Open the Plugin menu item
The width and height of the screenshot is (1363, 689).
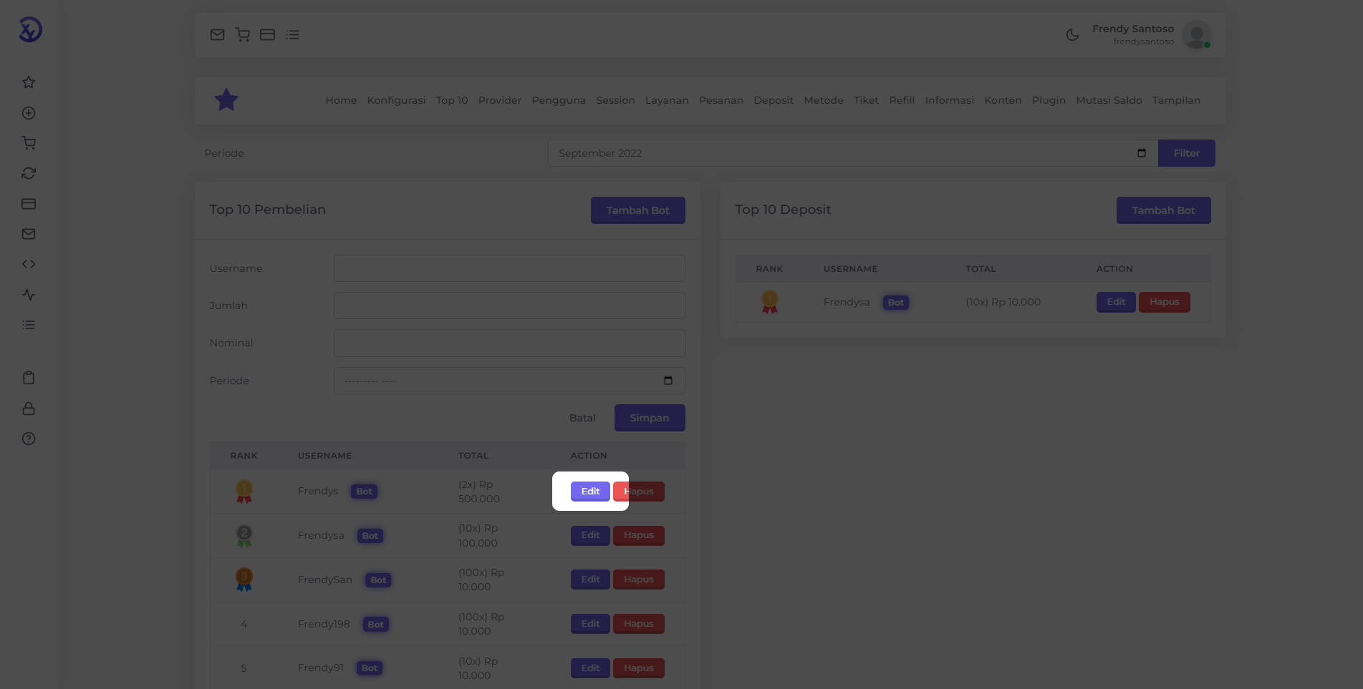1049,100
